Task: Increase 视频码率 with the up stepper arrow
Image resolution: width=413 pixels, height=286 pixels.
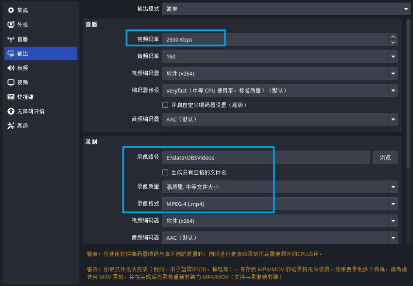Action: pos(393,36)
